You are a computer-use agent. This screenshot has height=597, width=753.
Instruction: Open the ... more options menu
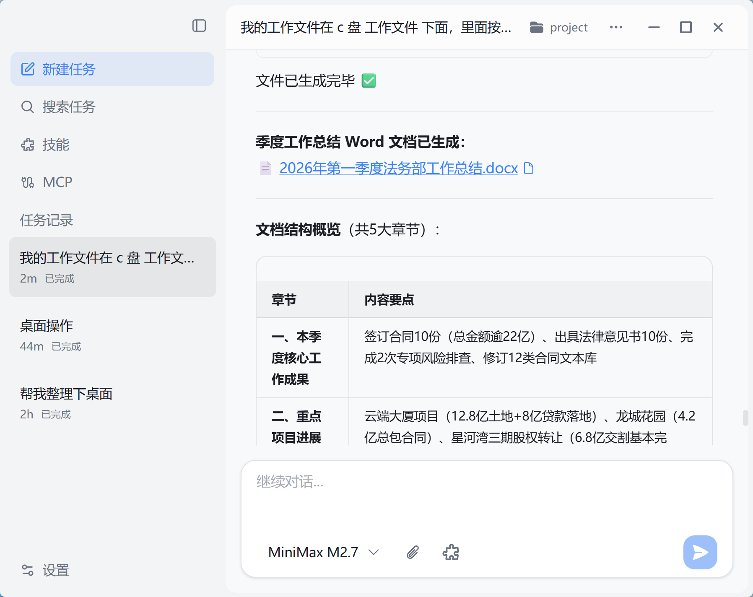click(x=615, y=27)
